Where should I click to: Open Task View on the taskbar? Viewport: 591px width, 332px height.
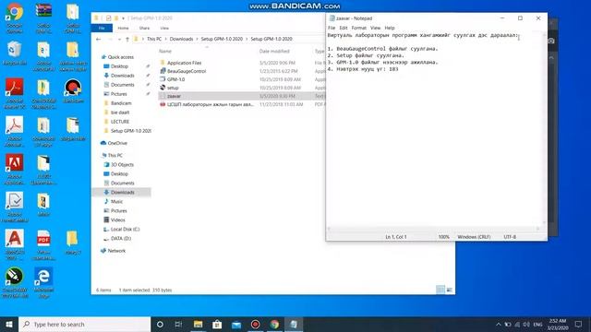[178, 324]
